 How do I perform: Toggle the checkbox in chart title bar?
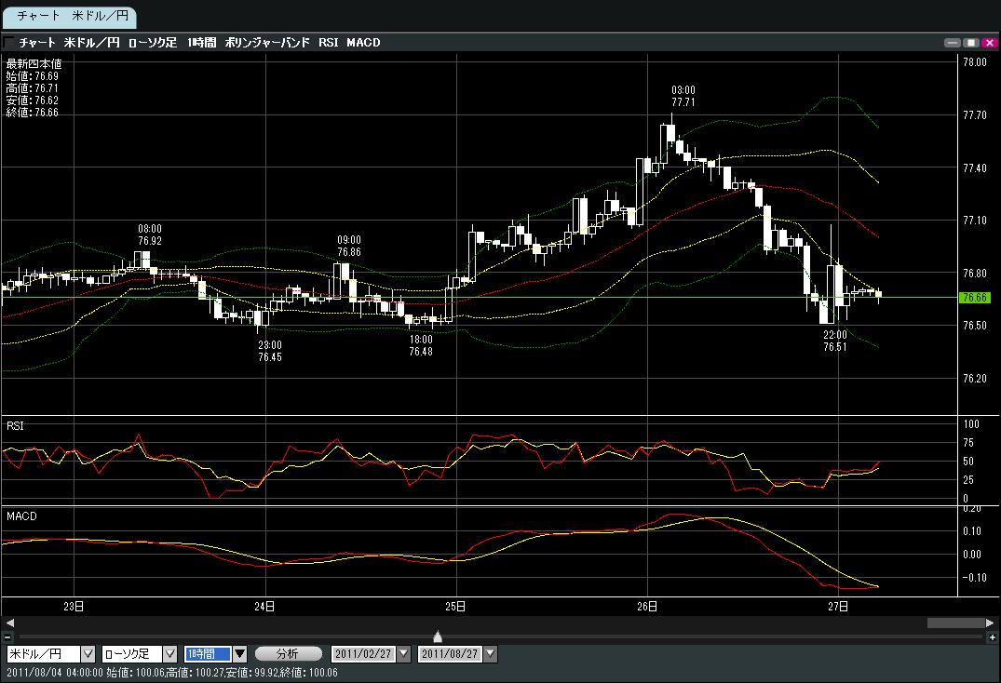point(9,43)
